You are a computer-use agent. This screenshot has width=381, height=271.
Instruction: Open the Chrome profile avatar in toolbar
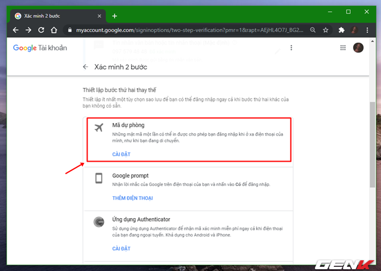(x=354, y=30)
